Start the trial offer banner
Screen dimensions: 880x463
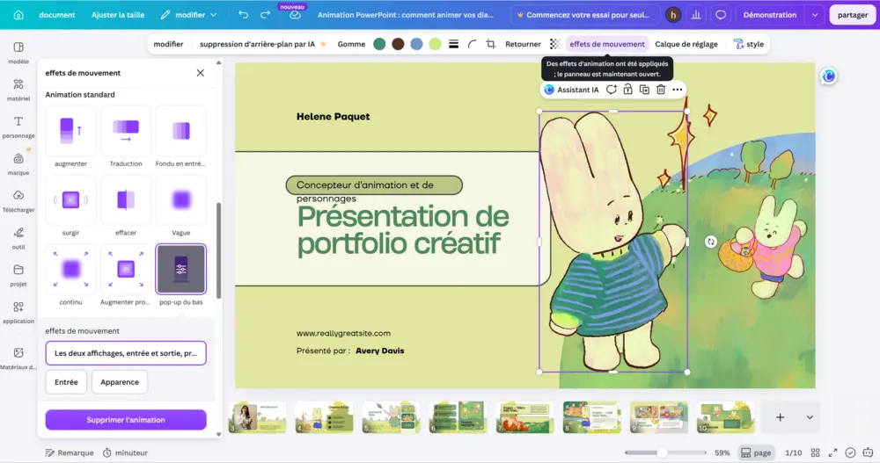click(x=583, y=15)
